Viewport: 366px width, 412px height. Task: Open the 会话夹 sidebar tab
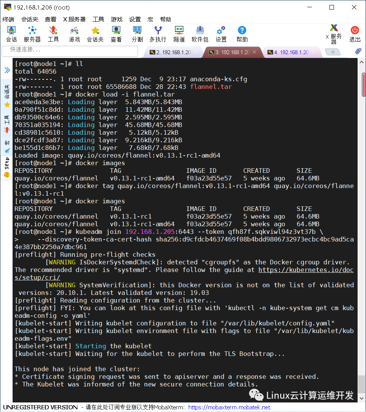tap(7, 96)
